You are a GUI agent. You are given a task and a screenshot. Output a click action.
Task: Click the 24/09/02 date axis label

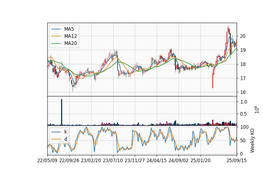(178, 161)
